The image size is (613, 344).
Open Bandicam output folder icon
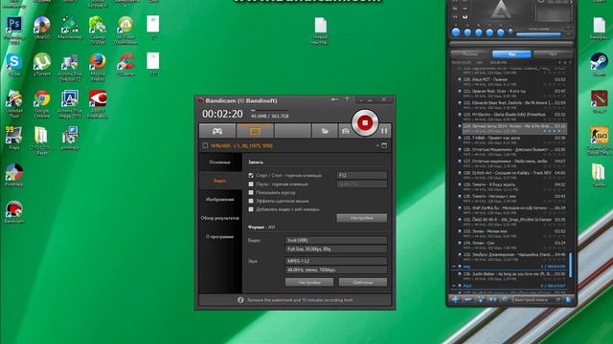coord(325,131)
